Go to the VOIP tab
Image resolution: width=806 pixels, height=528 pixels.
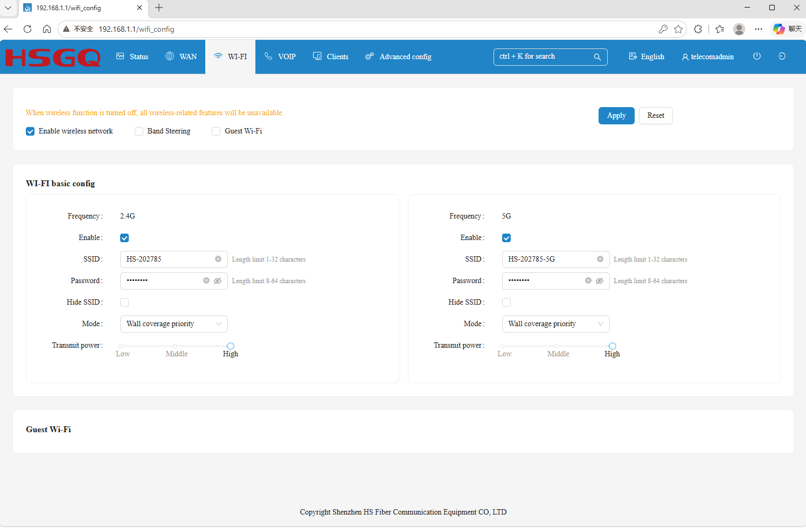point(280,57)
